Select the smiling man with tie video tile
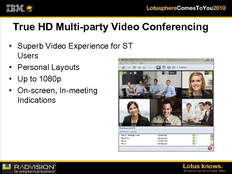 (x=166, y=112)
